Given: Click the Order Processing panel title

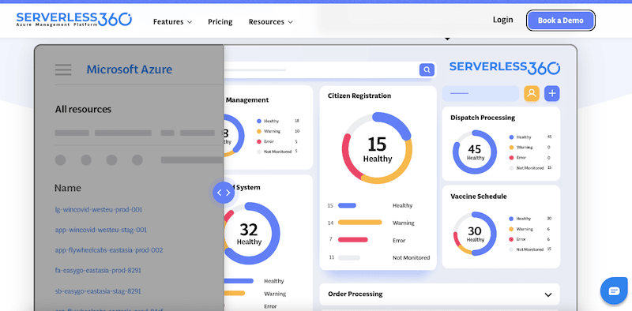Looking at the screenshot, I should pyautogui.click(x=355, y=294).
